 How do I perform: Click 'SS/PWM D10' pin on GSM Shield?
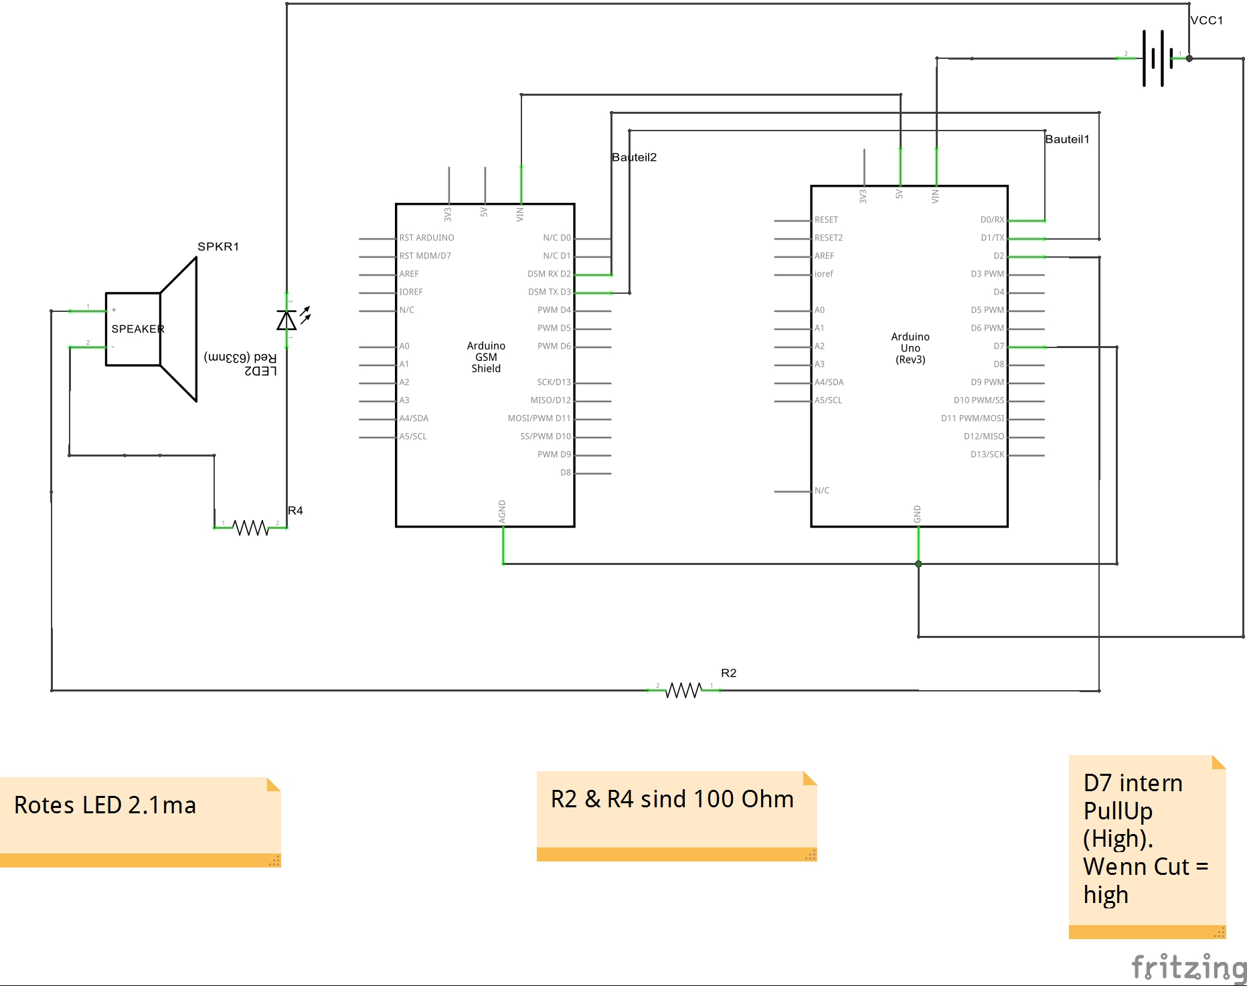pos(546,436)
